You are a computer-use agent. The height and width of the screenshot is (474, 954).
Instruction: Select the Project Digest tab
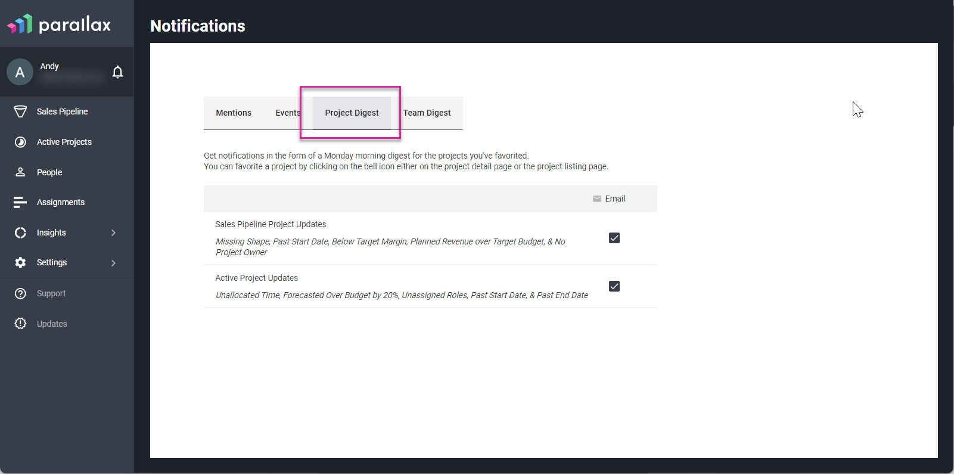tap(352, 113)
